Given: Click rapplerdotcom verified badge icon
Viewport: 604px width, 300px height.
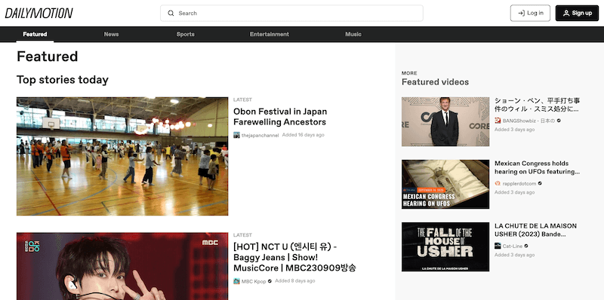Looking at the screenshot, I should 540,183.
